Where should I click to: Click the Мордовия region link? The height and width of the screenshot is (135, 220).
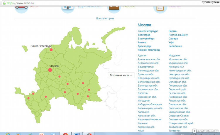coord(174,55)
